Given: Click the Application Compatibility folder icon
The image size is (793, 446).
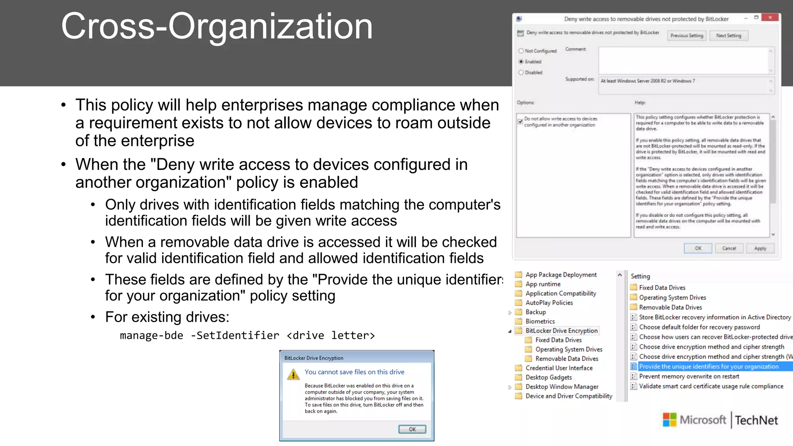Looking at the screenshot, I should pos(518,293).
